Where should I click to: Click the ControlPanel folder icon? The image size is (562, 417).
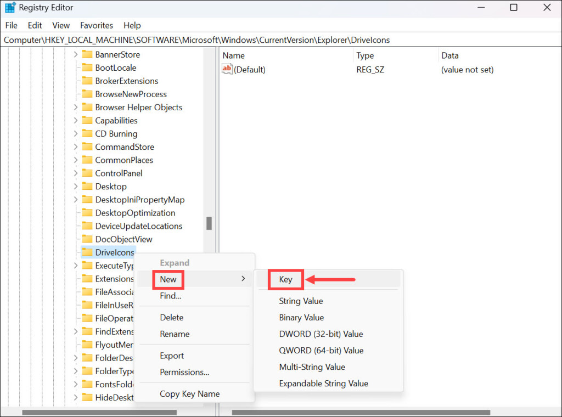click(87, 173)
